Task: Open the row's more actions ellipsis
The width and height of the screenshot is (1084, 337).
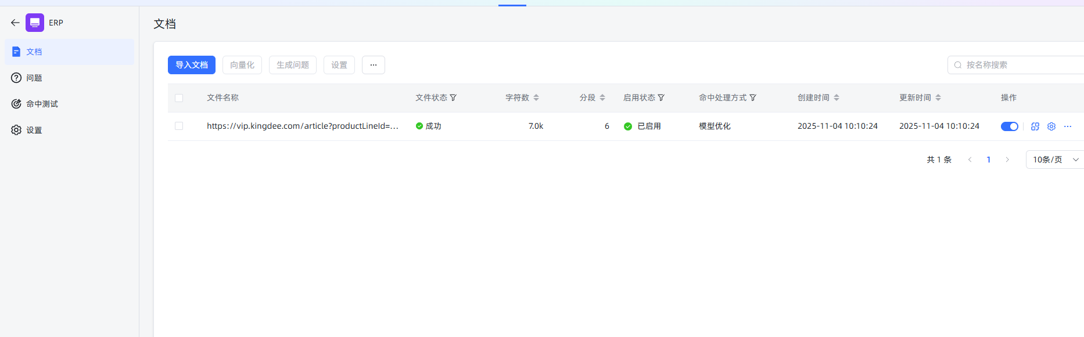Action: click(x=1067, y=126)
